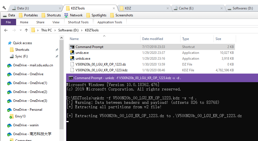Image resolution: width=258 pixels, height=141 pixels.
Task: Click the 4,782,596 KB size cell
Action: pyautogui.click(x=225, y=70)
